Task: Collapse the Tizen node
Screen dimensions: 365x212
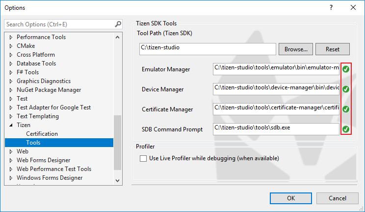Action: tap(11, 125)
